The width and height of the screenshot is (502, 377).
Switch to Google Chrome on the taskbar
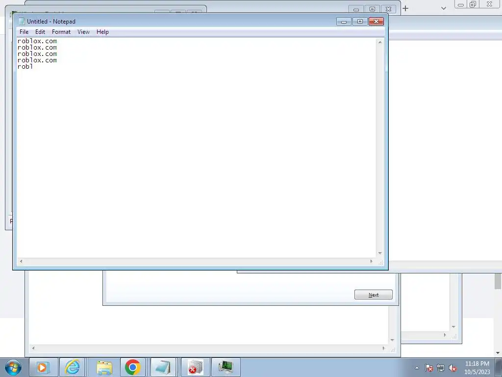point(133,367)
